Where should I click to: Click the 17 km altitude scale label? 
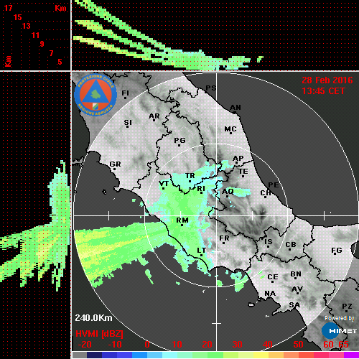click(x=8, y=8)
